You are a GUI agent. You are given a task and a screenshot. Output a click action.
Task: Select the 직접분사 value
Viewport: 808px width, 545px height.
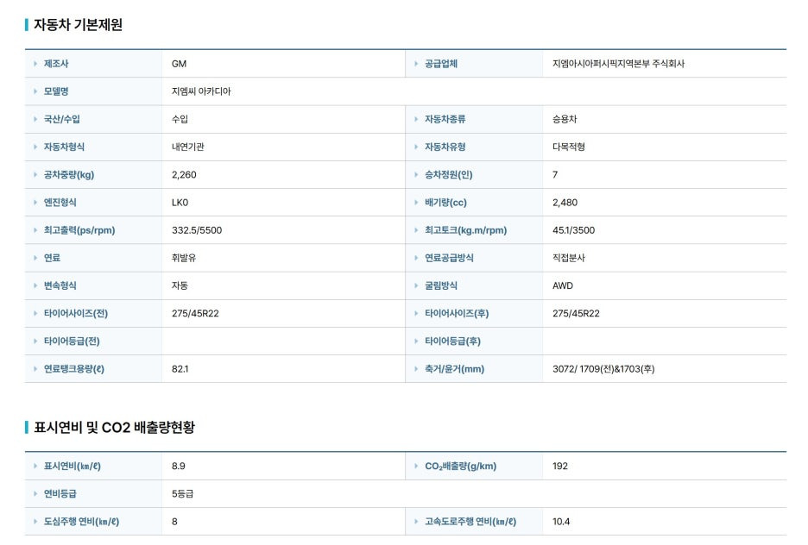pos(569,259)
